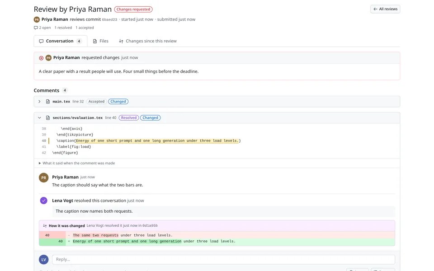This screenshot has width=434, height=271.
Task: Click comment 'The caption should say what the two bars are.'
Action: tap(98, 185)
